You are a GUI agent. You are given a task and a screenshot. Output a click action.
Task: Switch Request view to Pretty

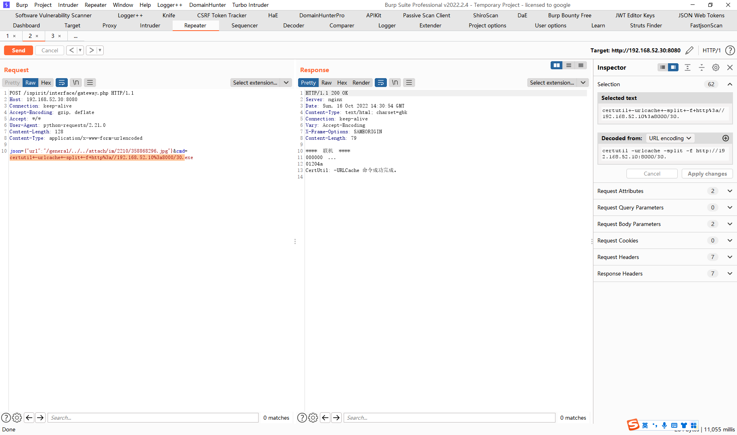coord(12,83)
